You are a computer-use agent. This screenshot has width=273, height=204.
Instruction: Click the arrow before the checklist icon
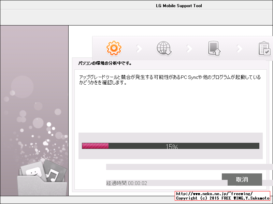point(239,49)
